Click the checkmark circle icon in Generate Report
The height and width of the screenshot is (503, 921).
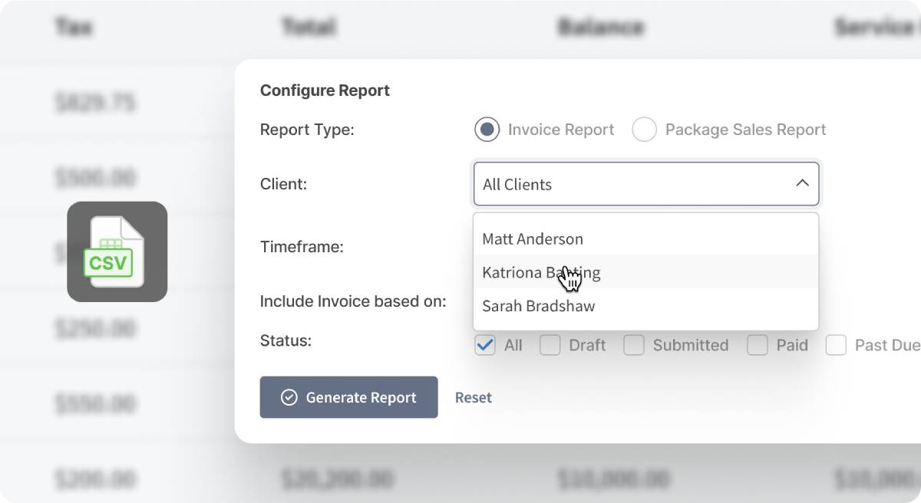(289, 397)
